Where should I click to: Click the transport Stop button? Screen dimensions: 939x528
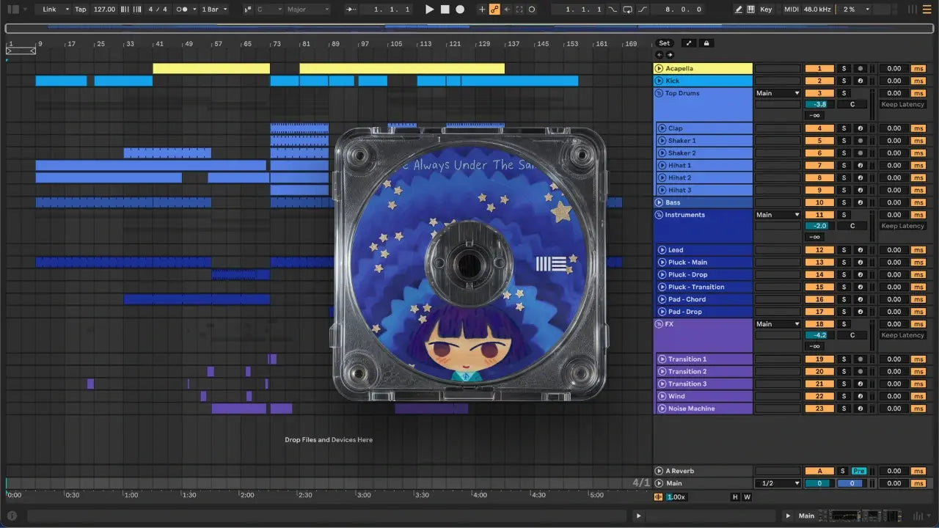coord(445,10)
